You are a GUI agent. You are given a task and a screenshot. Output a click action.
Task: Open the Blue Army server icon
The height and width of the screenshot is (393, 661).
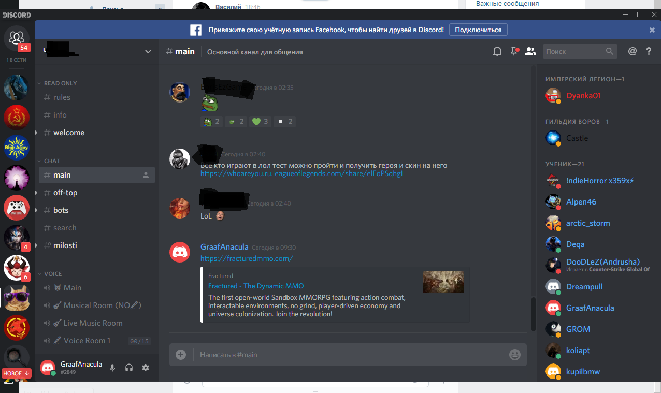17,148
